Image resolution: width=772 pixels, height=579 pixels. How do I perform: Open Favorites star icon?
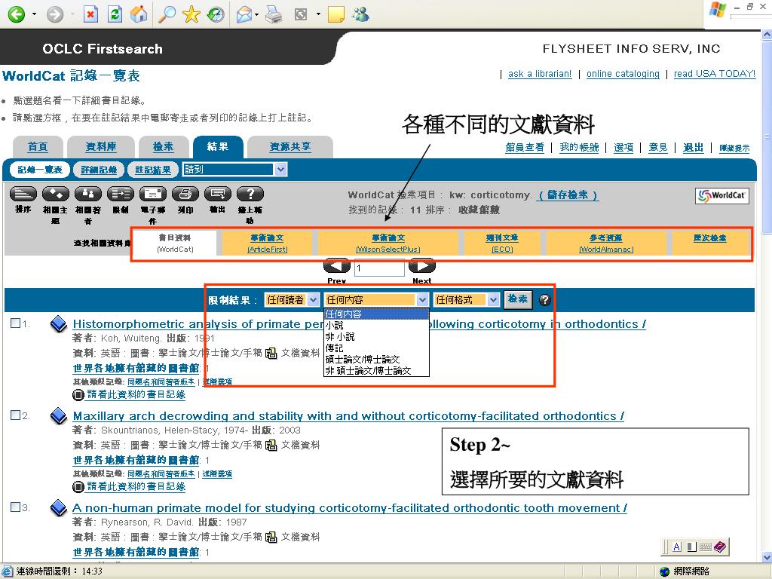point(191,14)
